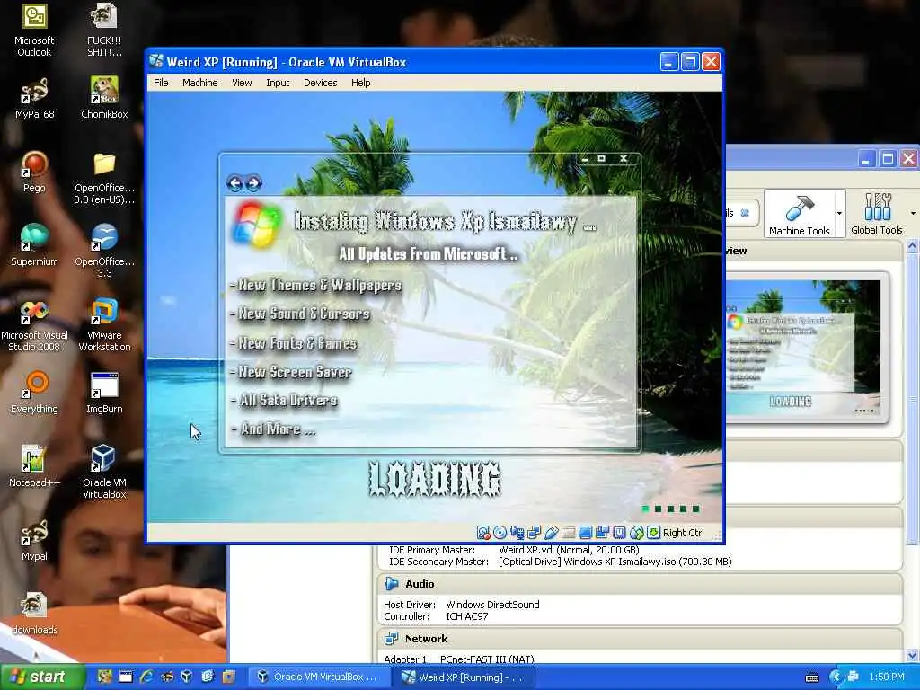Click the VirtualBox cube quick launch icon
Image resolution: width=920 pixels, height=690 pixels.
click(187, 677)
